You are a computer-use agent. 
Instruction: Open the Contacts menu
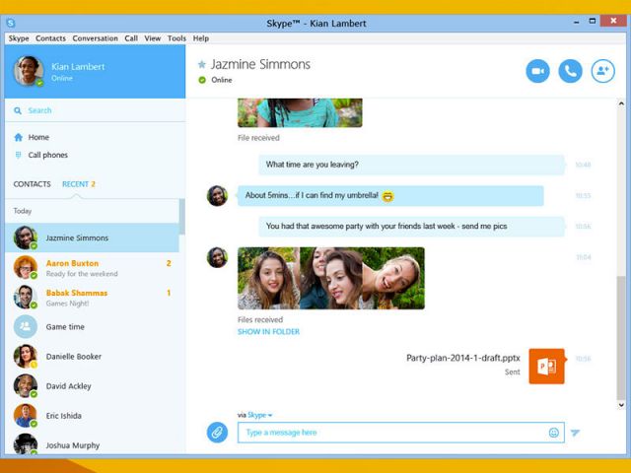[50, 38]
